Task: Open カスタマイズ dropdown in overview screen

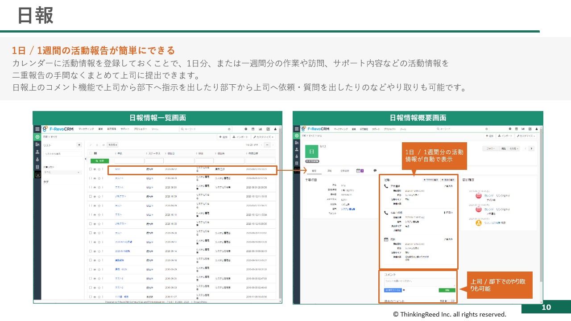Action: 526,136
